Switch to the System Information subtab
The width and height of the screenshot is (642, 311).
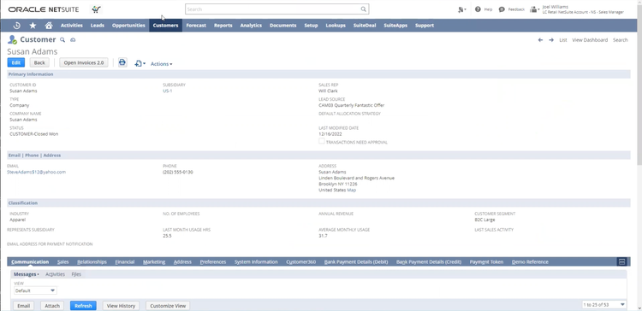(x=256, y=262)
